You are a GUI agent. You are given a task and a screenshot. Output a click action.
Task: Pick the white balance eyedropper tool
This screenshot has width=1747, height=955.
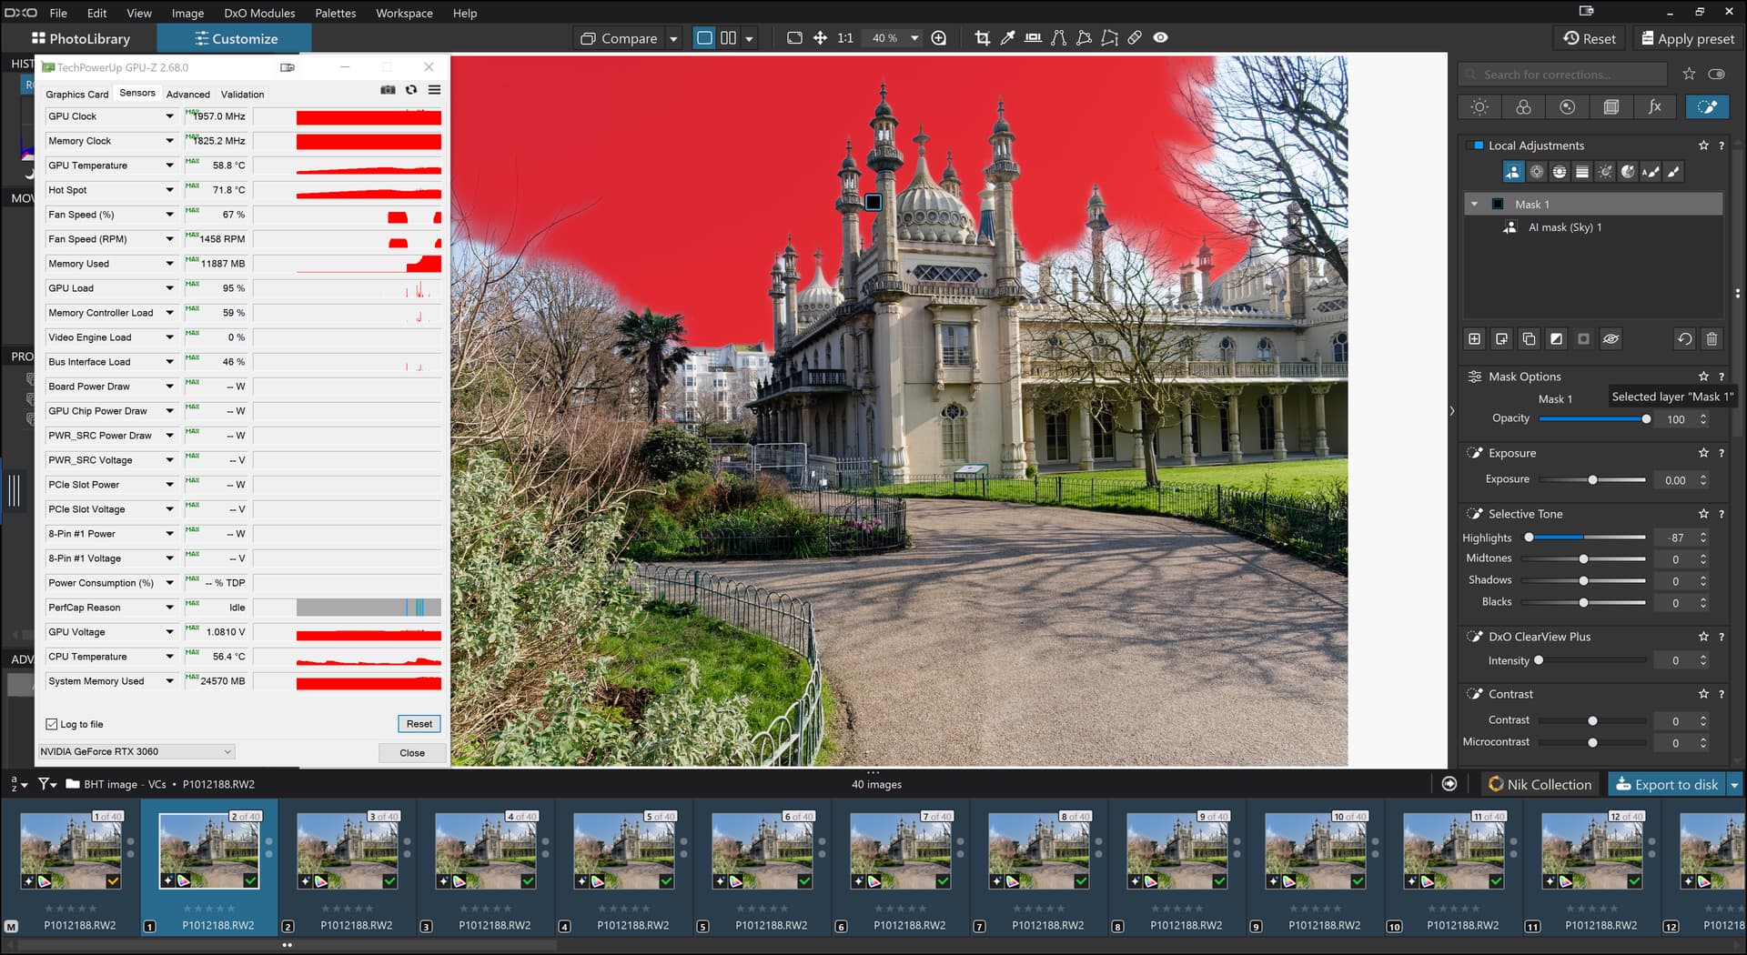click(x=1007, y=38)
